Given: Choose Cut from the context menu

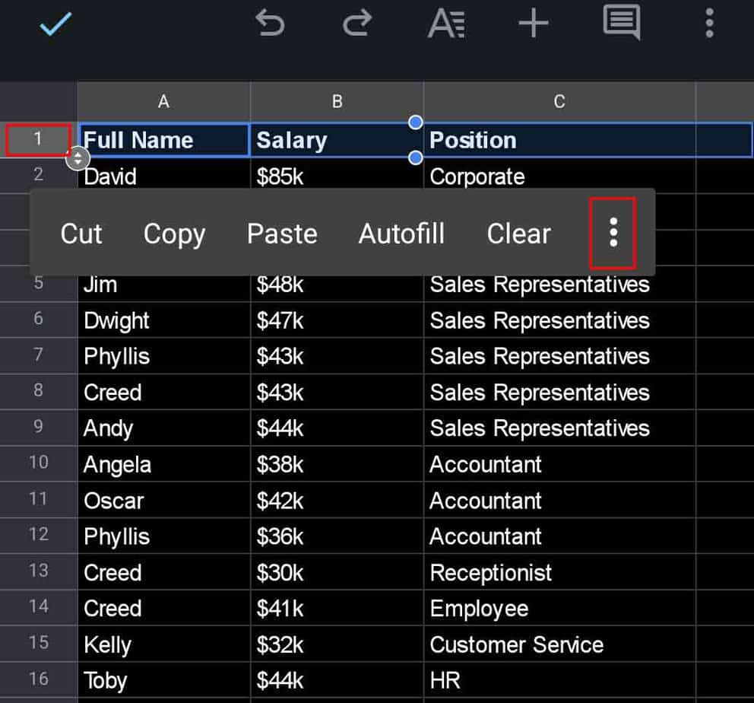Looking at the screenshot, I should pyautogui.click(x=81, y=234).
